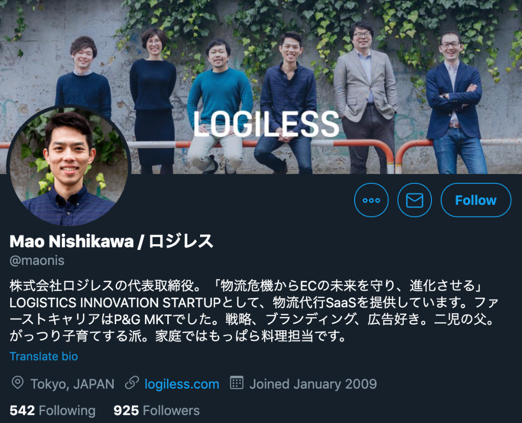Click the @maonis username handle
522x423 pixels.
point(37,261)
